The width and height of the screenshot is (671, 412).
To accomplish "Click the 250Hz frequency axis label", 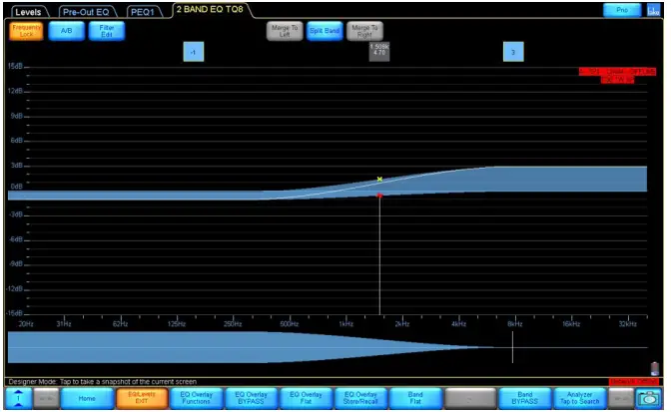I will [x=233, y=324].
